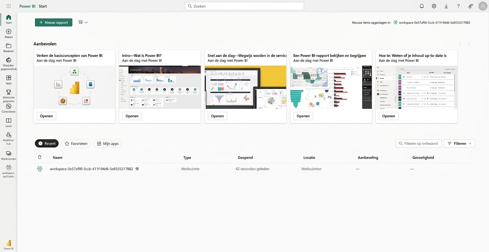Click the workspace icon in the recent row
The image size is (489, 252).
tap(40, 169)
